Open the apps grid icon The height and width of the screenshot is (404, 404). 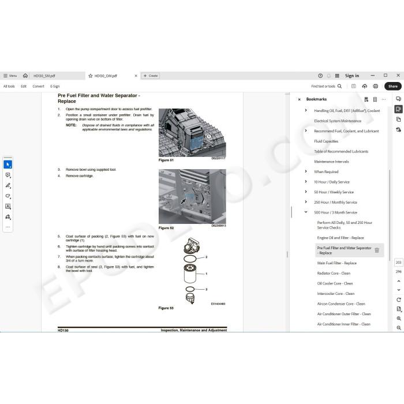[337, 76]
